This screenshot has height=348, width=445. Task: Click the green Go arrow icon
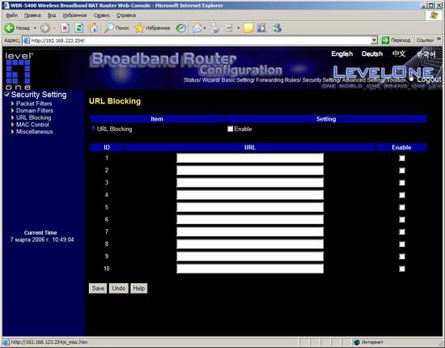point(385,40)
